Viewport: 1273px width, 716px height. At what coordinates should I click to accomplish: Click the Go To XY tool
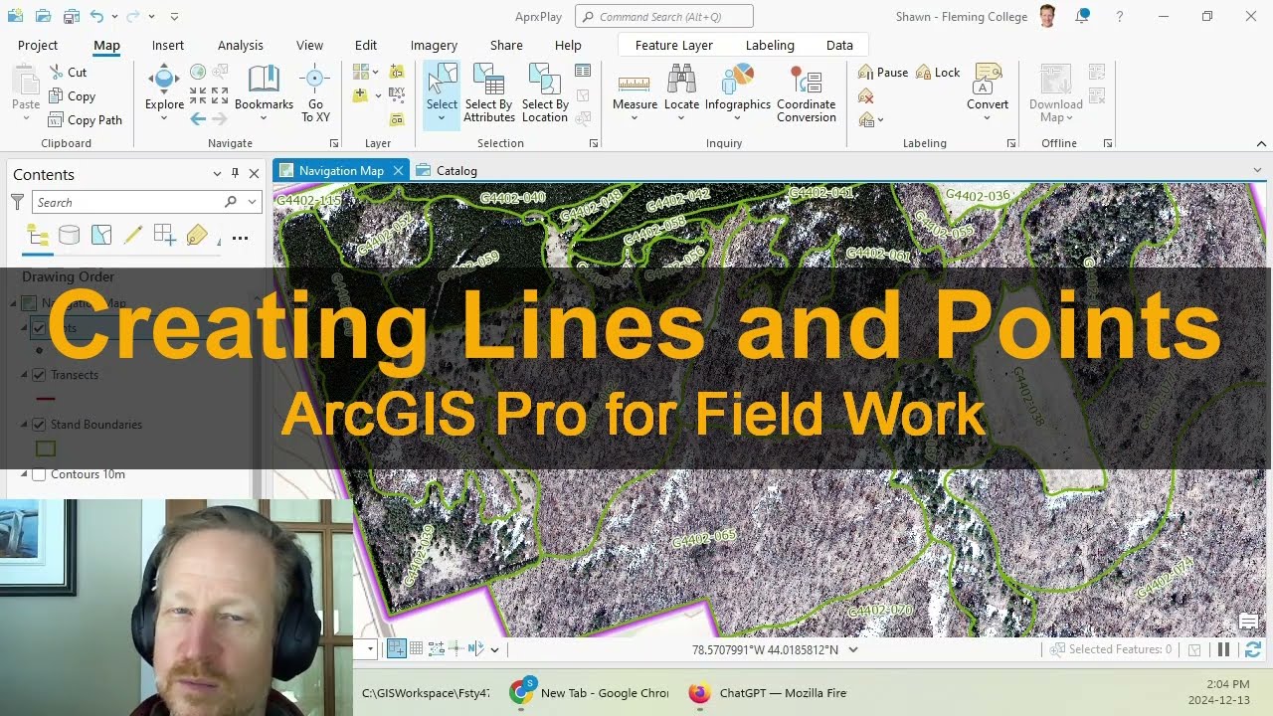(x=315, y=93)
